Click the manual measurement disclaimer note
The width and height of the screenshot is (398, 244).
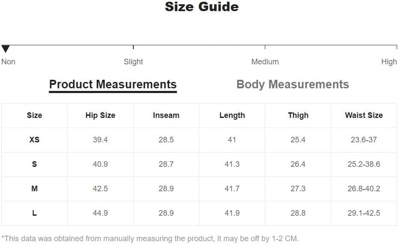(150, 239)
